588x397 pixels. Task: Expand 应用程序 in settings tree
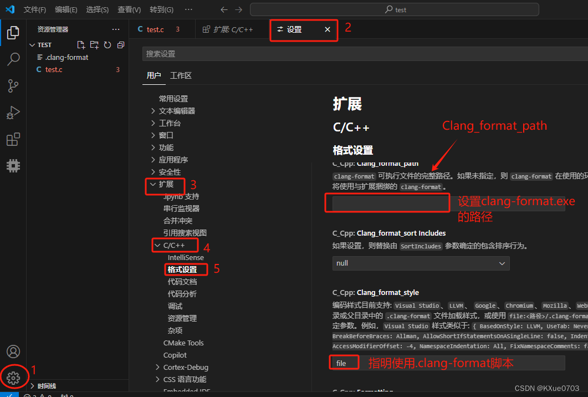pyautogui.click(x=153, y=160)
